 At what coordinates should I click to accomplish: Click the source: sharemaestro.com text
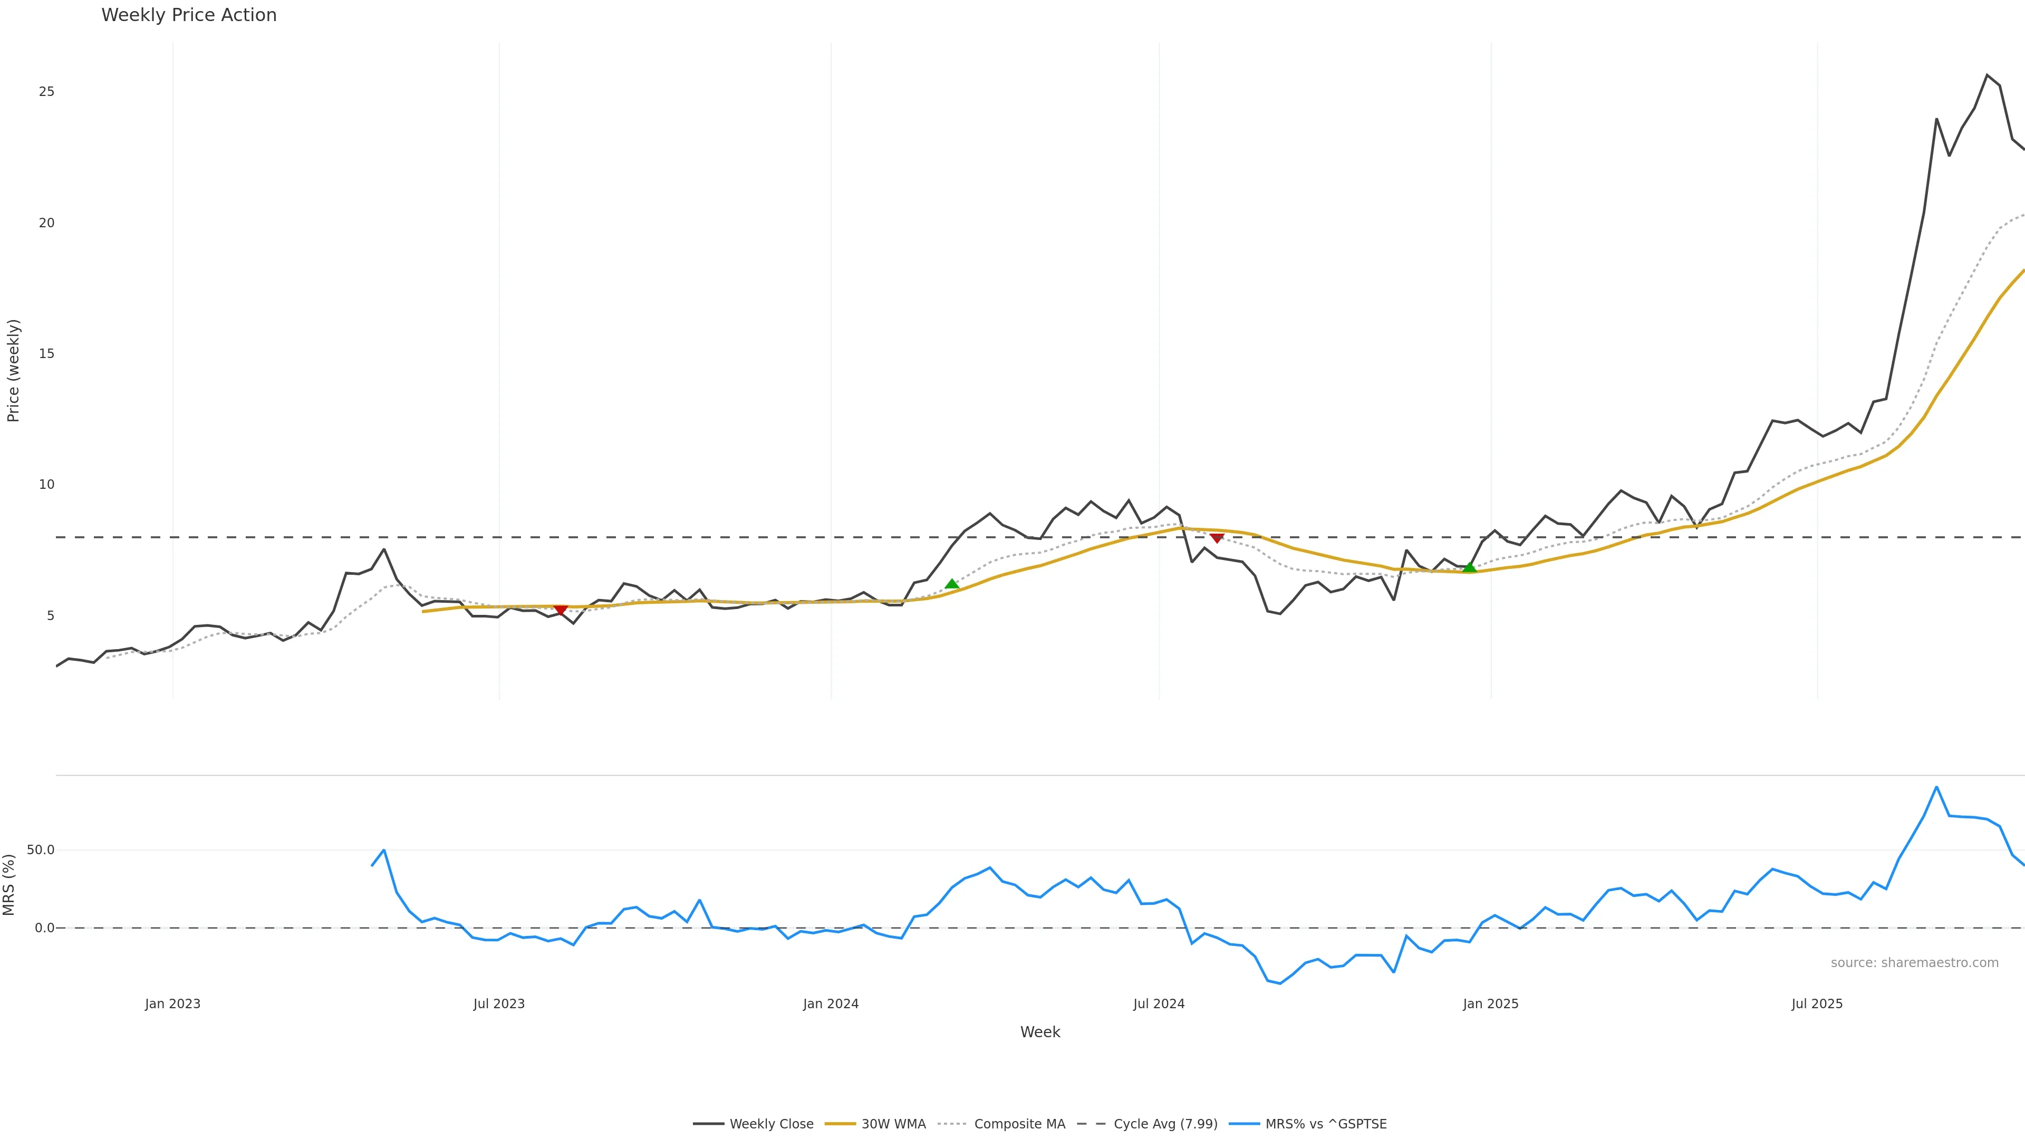pos(1914,963)
